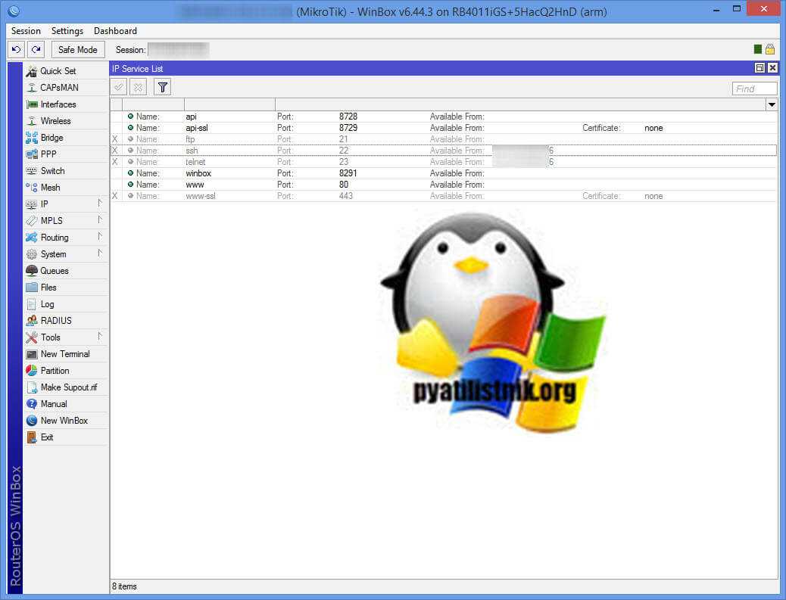Open the Dashboard menu

[x=115, y=31]
